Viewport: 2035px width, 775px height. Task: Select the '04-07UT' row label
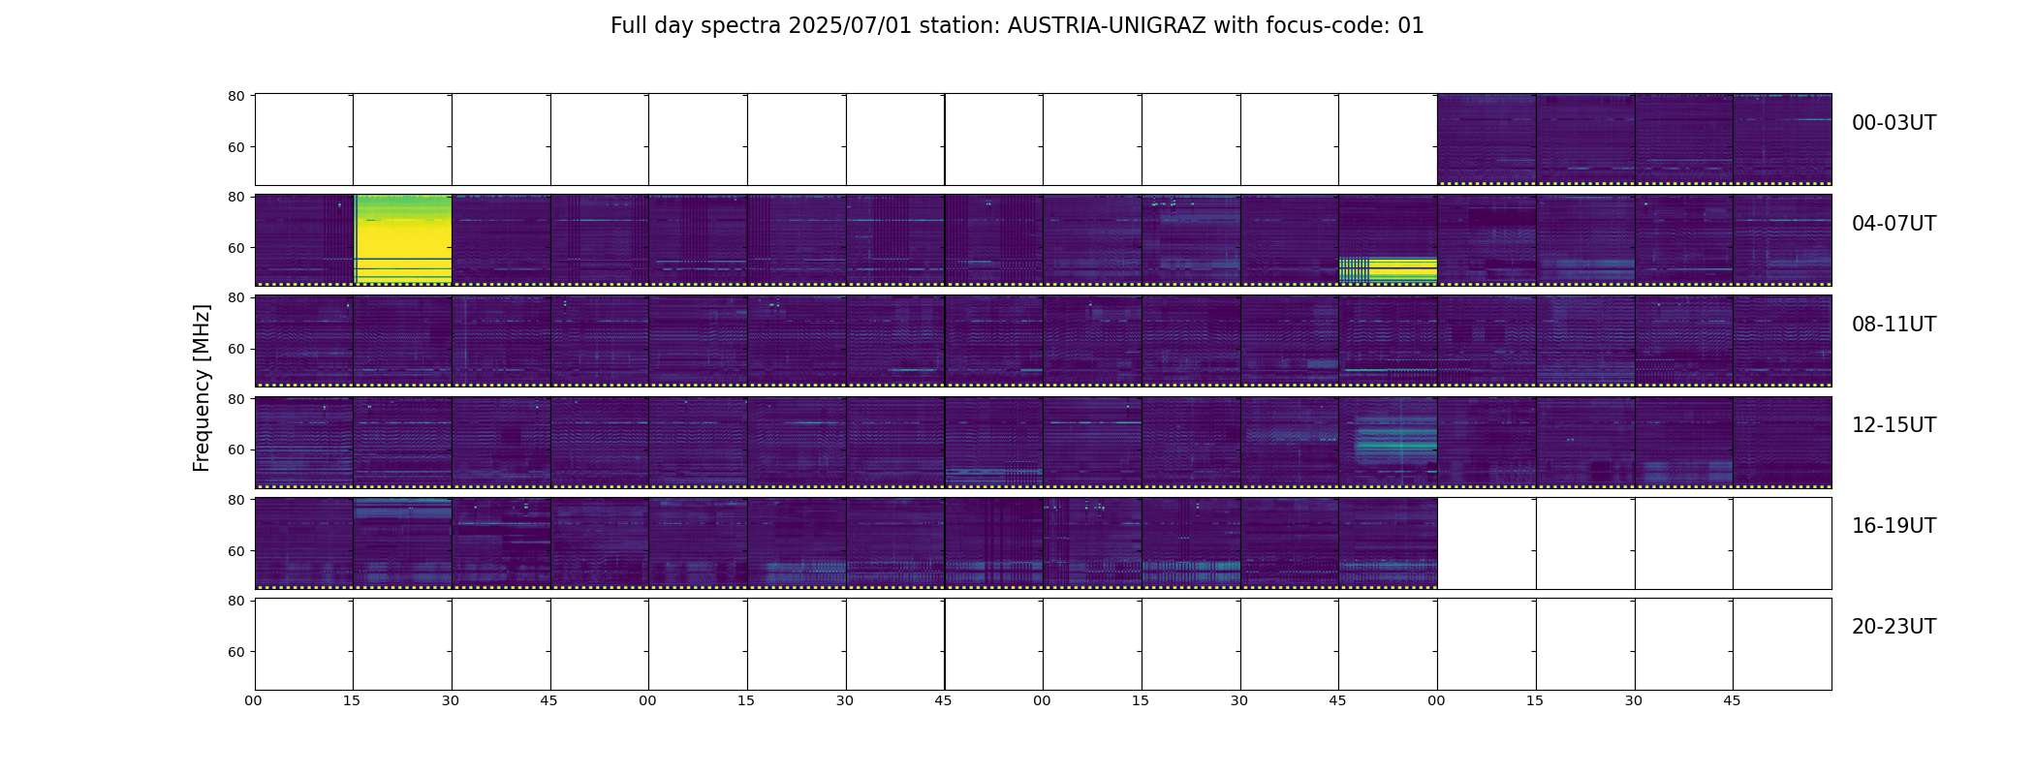click(1894, 224)
